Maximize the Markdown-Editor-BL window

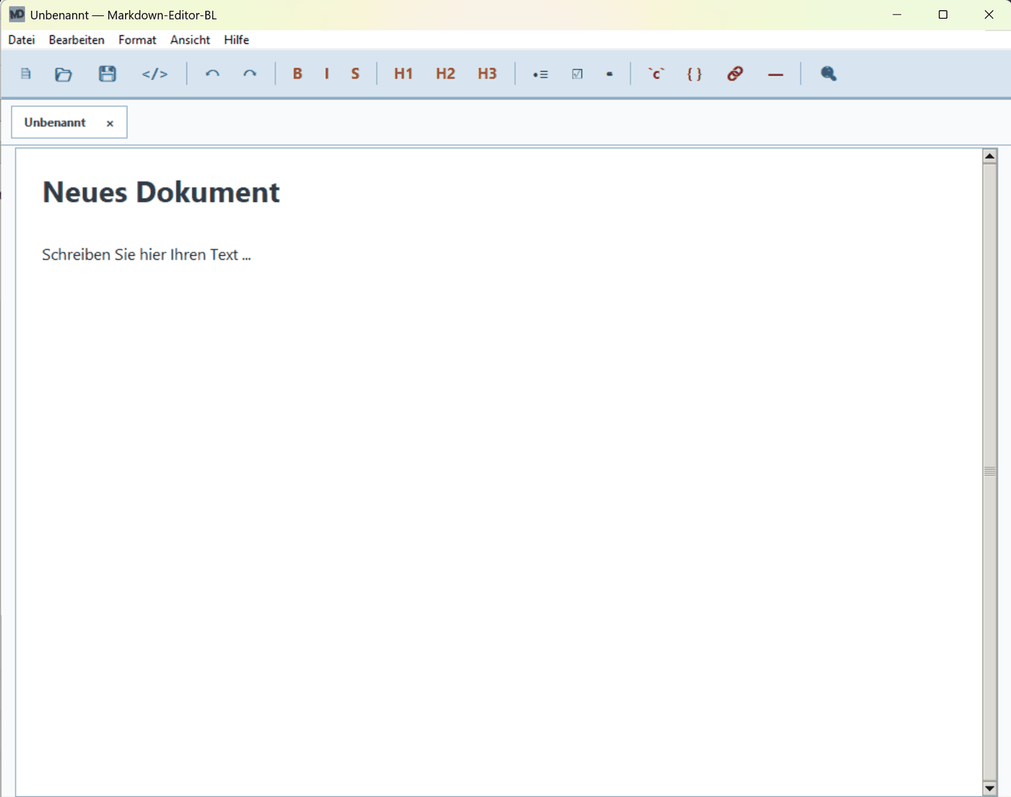tap(943, 14)
